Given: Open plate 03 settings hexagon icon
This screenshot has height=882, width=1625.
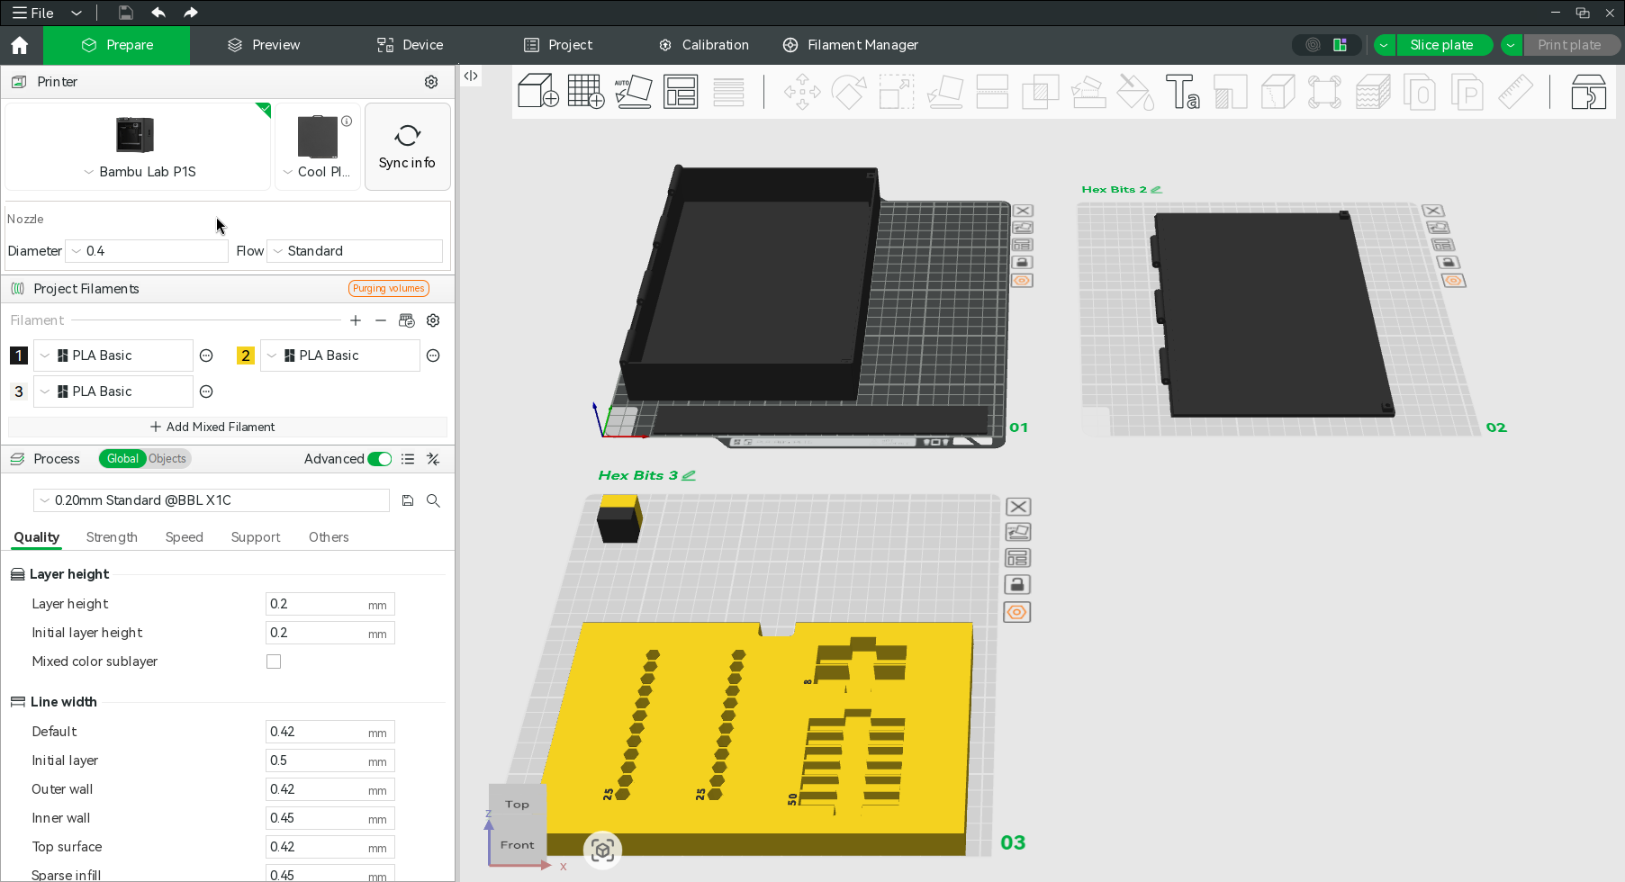Looking at the screenshot, I should pos(1017,612).
